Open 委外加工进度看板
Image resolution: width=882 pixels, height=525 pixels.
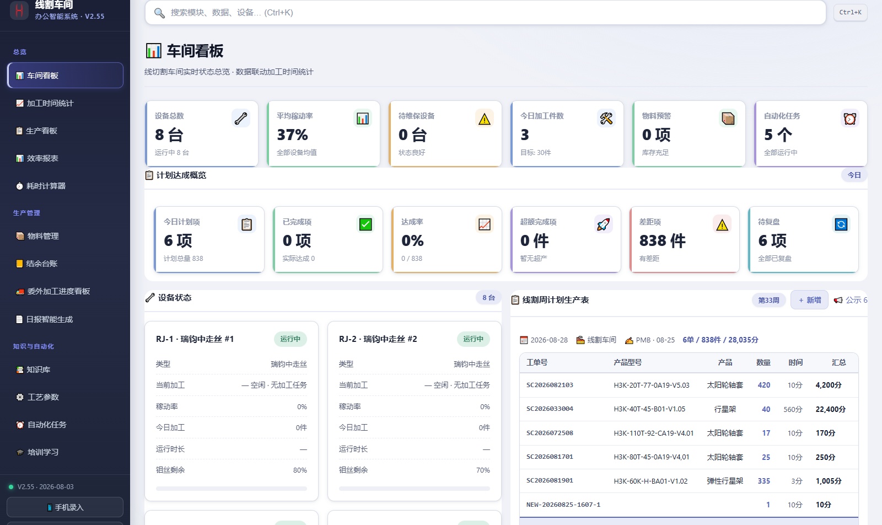coord(65,291)
